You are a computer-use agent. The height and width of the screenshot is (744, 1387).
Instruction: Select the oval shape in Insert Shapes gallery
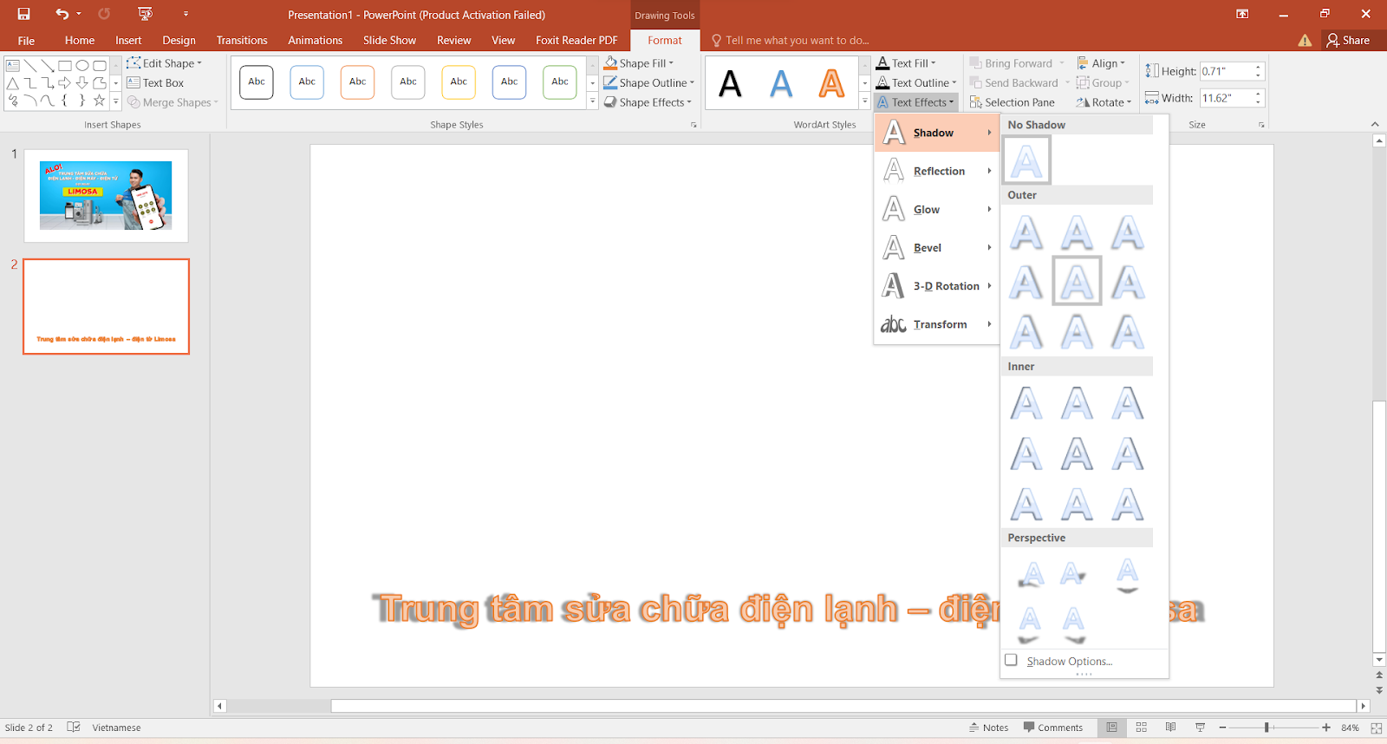coord(82,65)
